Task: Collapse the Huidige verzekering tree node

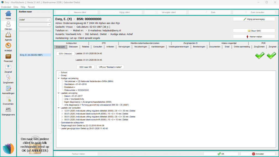Action: [x=59, y=78]
